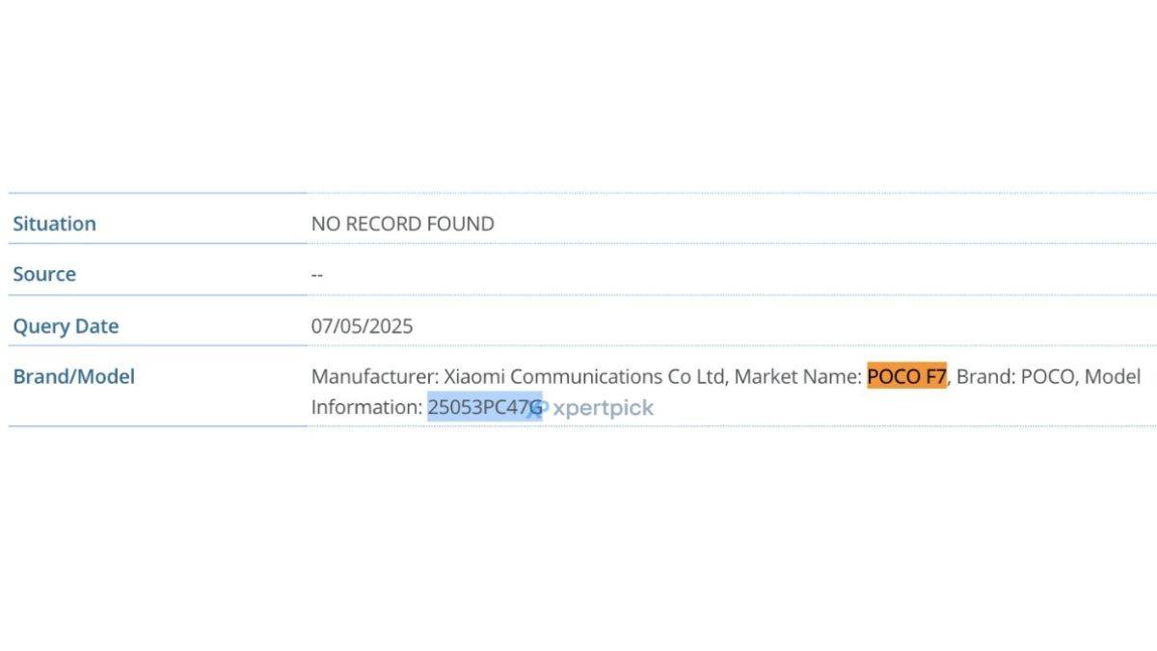Click the Query Date row label
1157x651 pixels.
[x=66, y=326]
